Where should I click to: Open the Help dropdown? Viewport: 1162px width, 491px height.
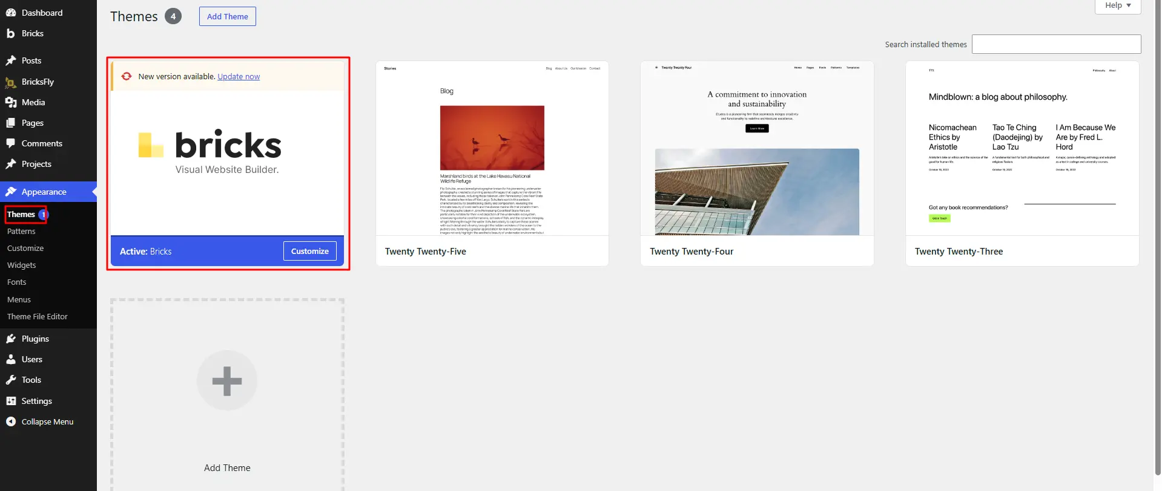tap(1118, 6)
